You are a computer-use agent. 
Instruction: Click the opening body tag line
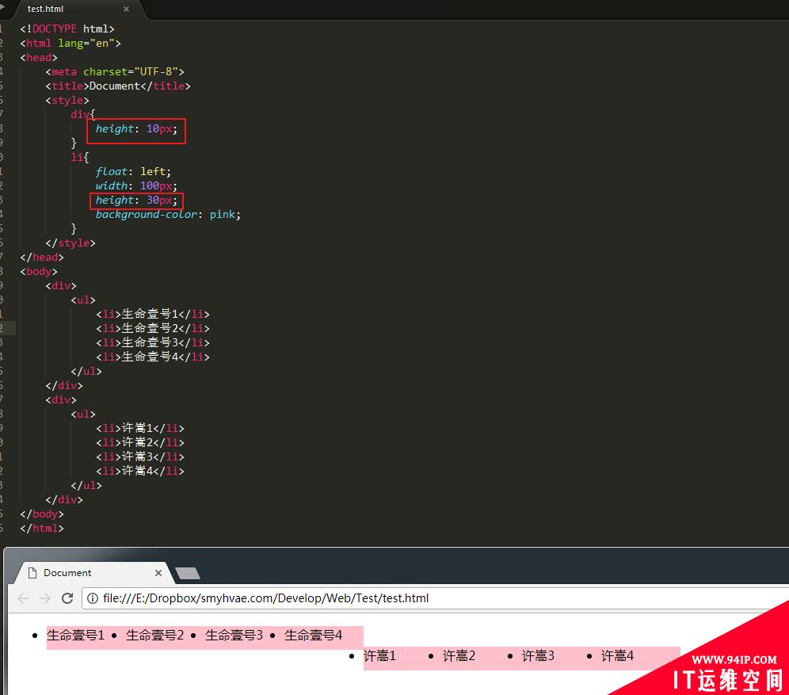click(39, 271)
